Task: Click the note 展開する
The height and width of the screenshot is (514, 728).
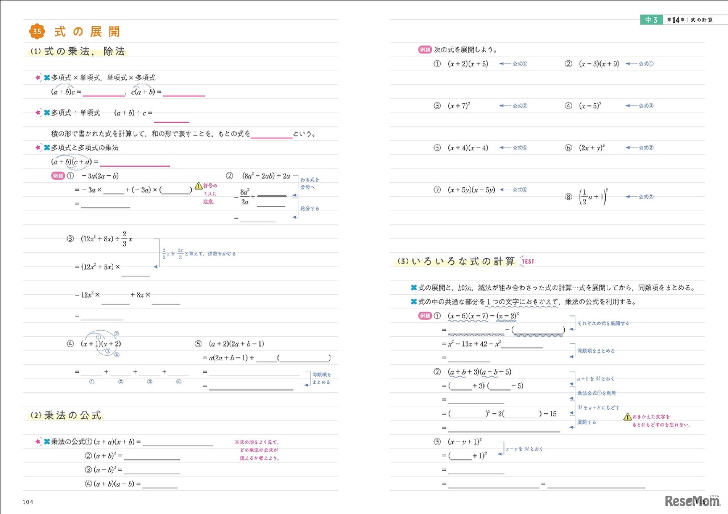Action: coord(588,422)
